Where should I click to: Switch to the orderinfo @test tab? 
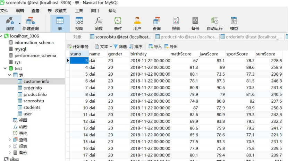(x=251, y=37)
